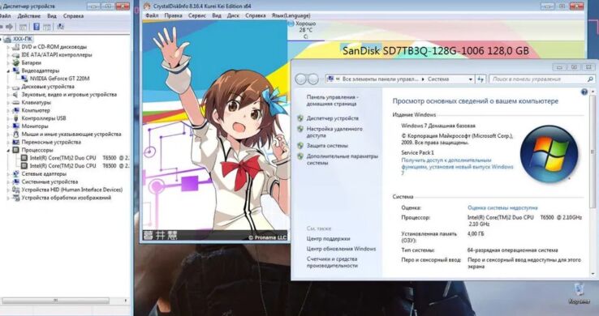599x316 pixels.
Task: Click the right arrow of Device Manager scrollbar
Action: coord(126,301)
